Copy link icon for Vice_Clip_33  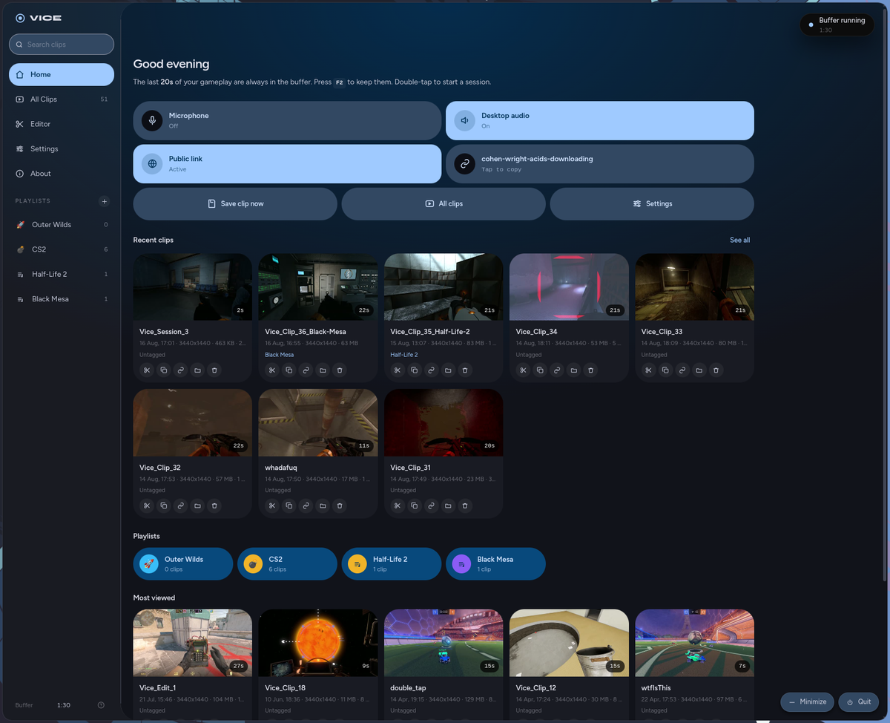[x=682, y=370]
